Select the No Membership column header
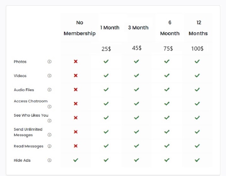This screenshot has height=176, width=226. coord(79,28)
